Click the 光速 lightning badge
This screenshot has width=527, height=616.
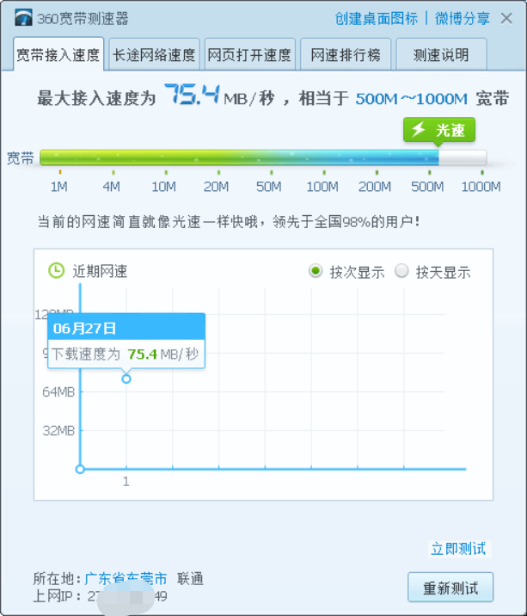(x=439, y=130)
